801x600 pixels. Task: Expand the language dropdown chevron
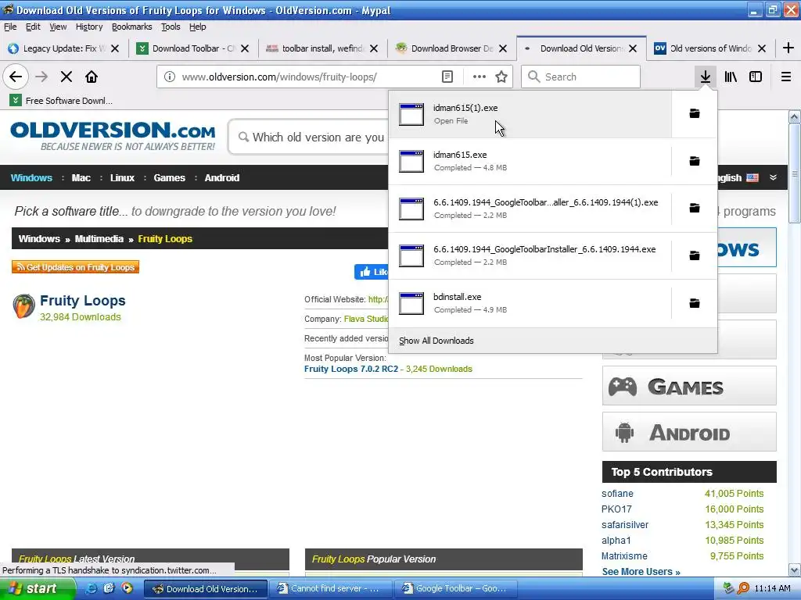[773, 177]
